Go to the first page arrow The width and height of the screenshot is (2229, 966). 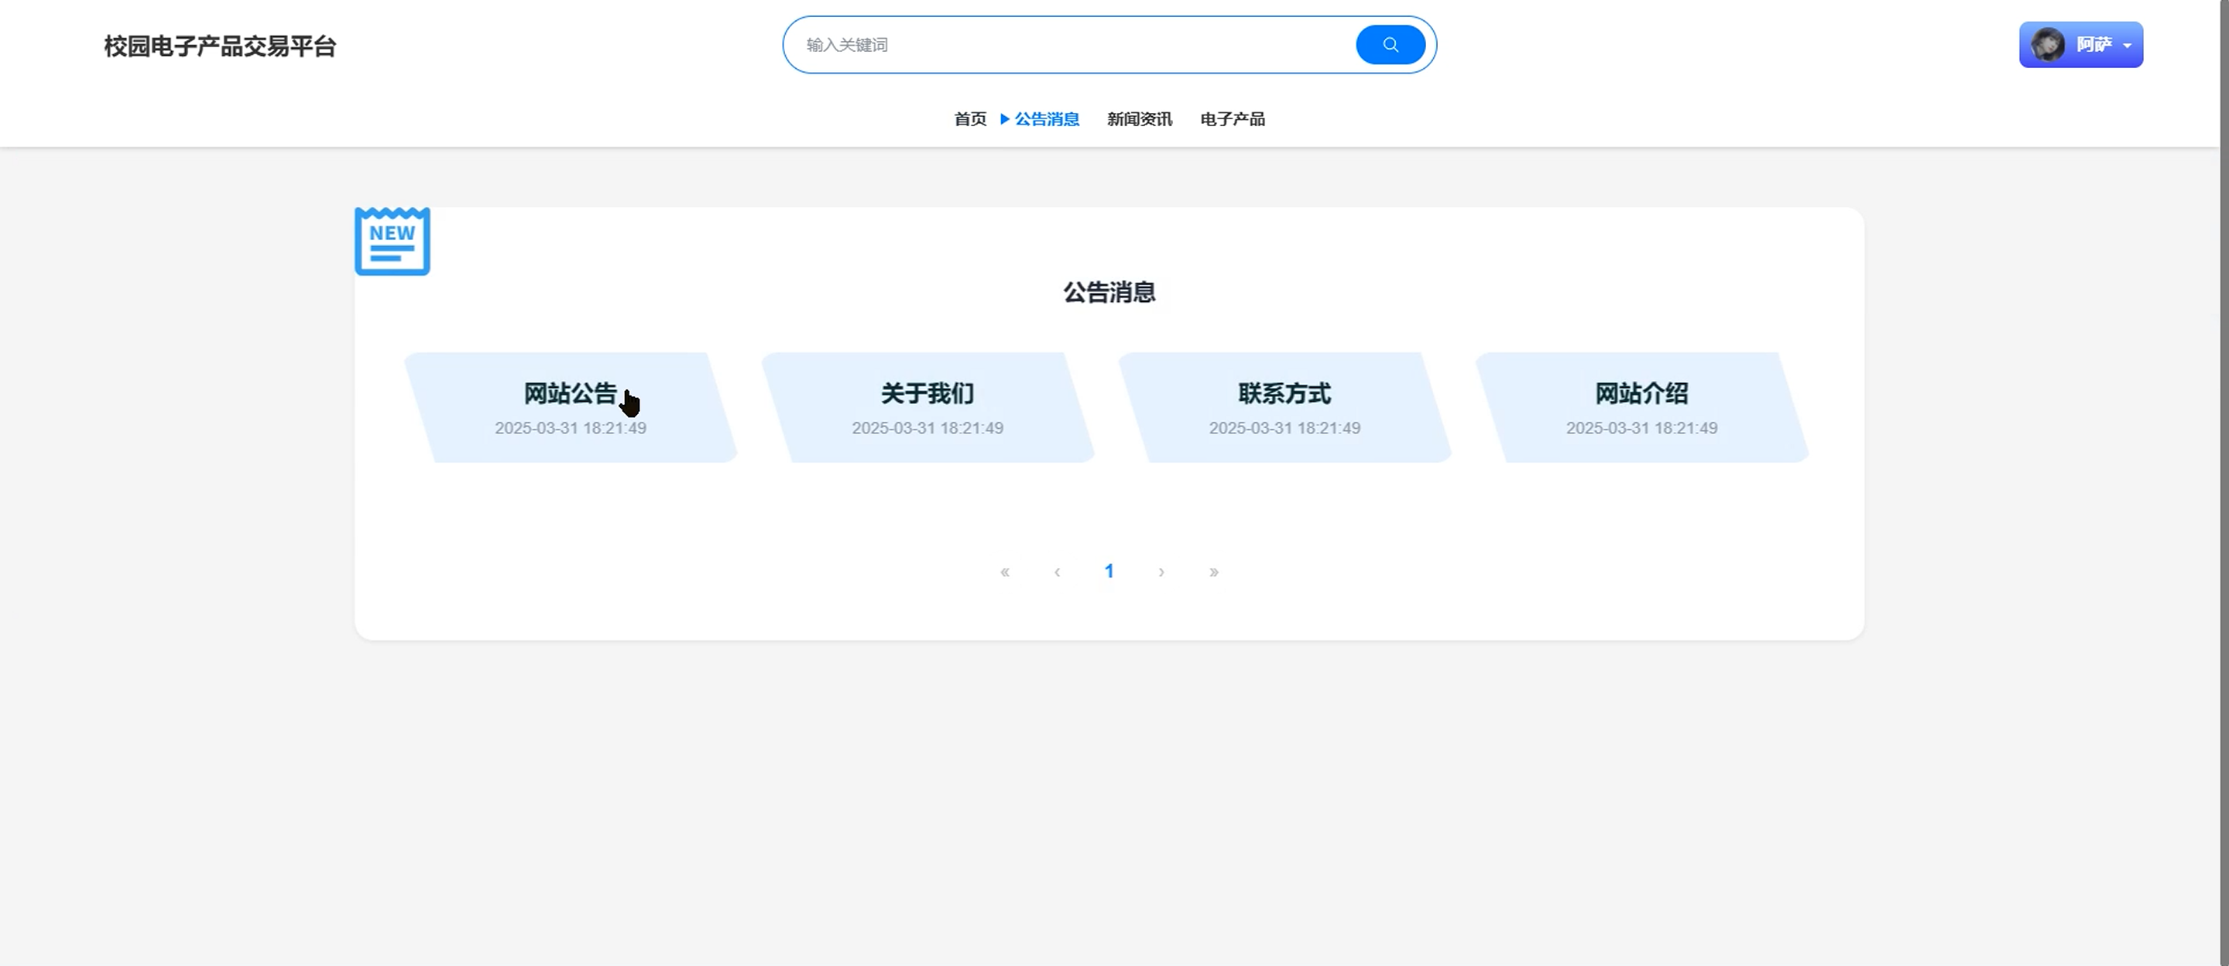click(1005, 572)
